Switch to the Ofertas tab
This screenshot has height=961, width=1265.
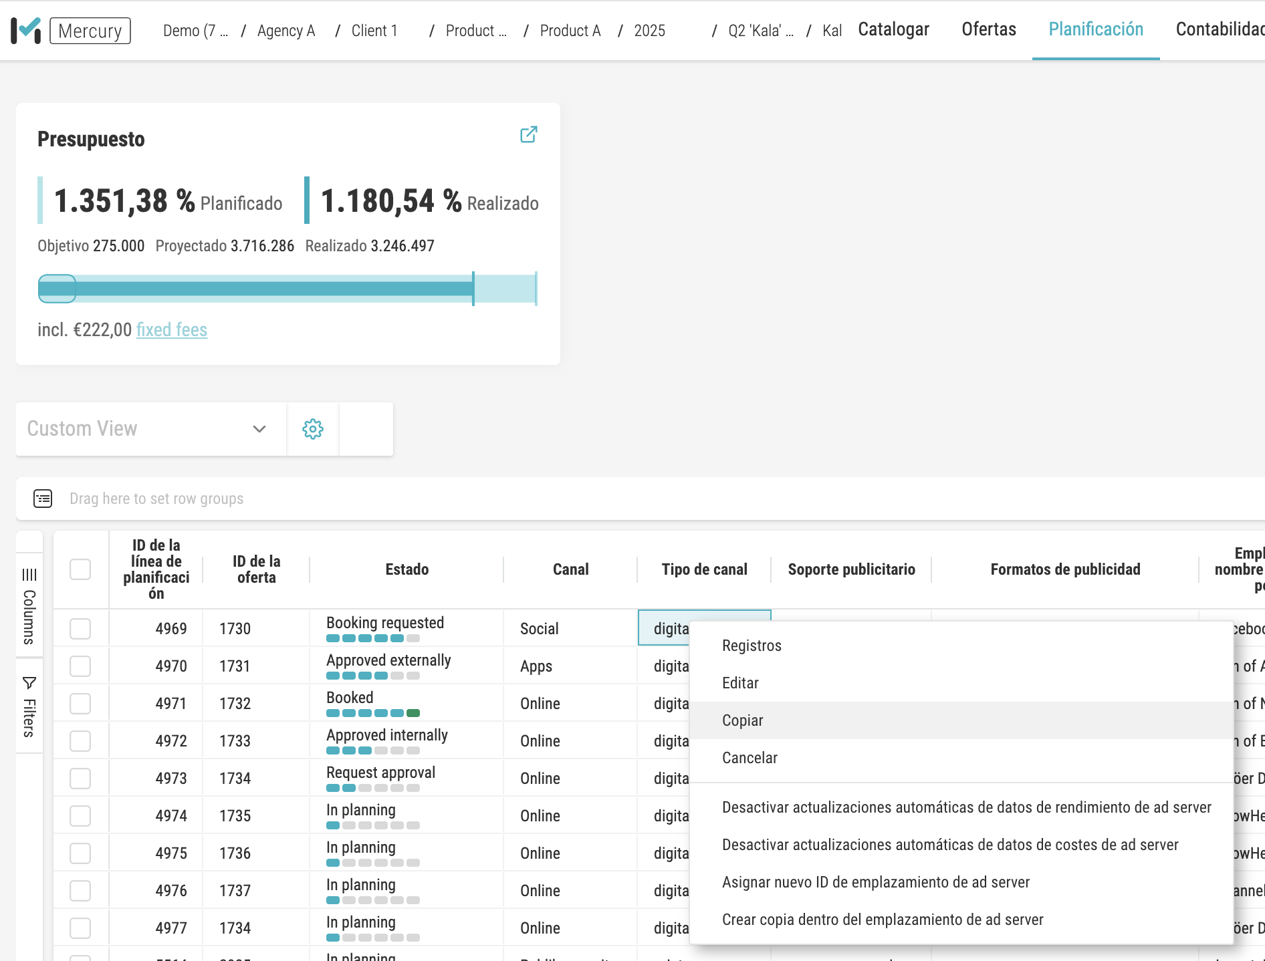click(989, 29)
